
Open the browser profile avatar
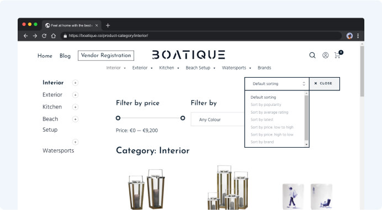[x=349, y=36]
